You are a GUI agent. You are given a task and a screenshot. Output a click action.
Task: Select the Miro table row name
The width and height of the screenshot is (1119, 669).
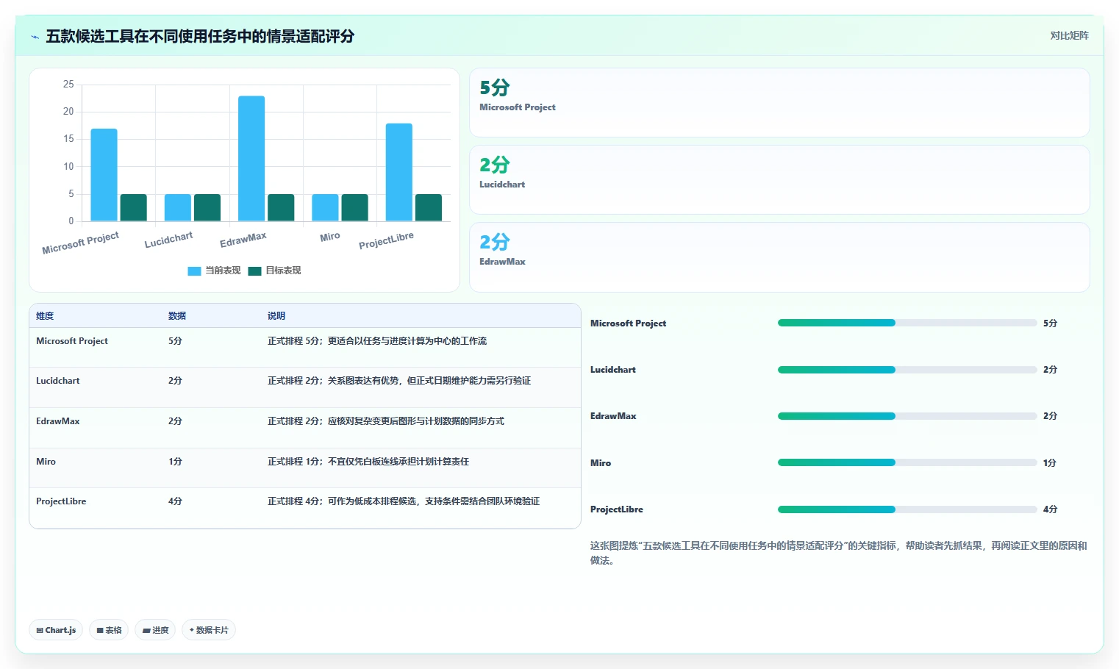click(46, 462)
